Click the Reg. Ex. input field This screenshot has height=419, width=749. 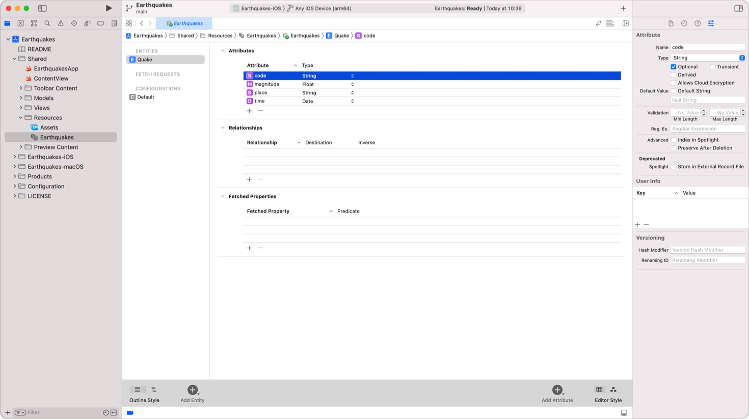click(708, 129)
